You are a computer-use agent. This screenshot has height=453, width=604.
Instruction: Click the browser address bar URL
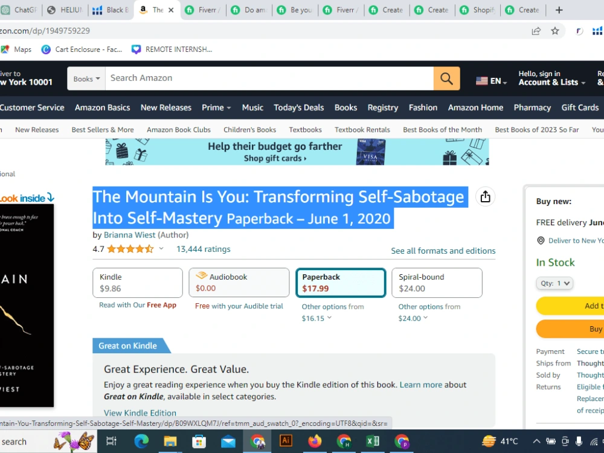coord(45,31)
